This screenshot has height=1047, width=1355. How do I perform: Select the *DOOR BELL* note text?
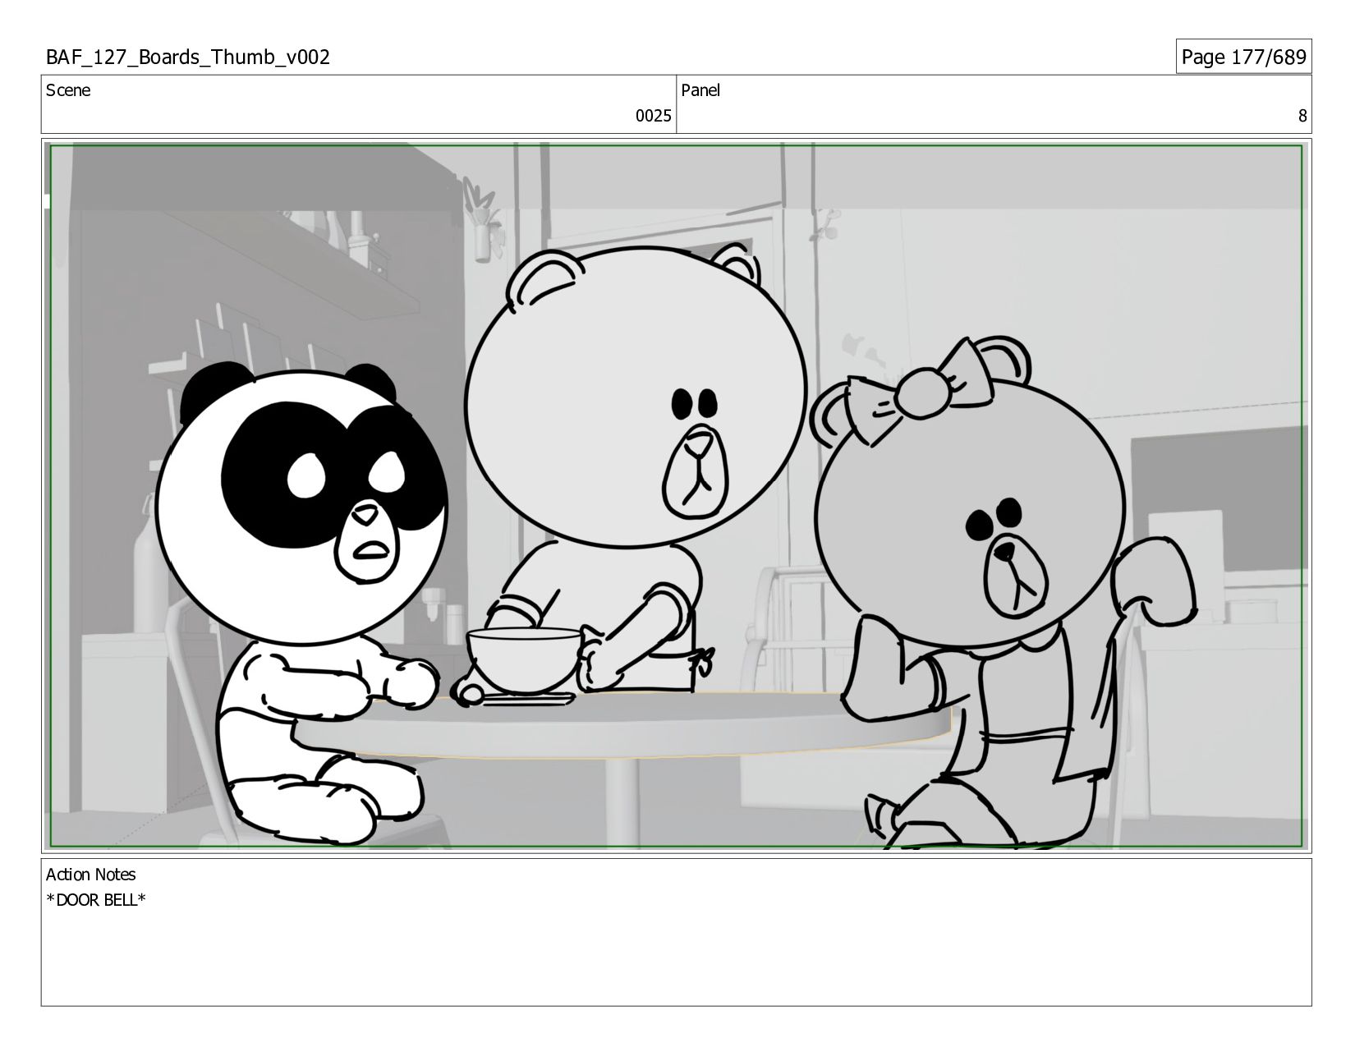(x=96, y=900)
